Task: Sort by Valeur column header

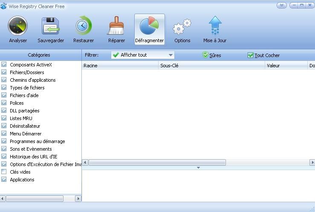Action: 286,66
